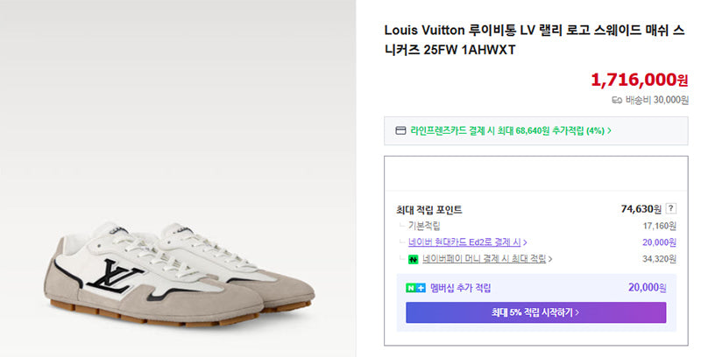Open the 네이버 현대카드 Ed2로 결제 시 link

(x=464, y=242)
